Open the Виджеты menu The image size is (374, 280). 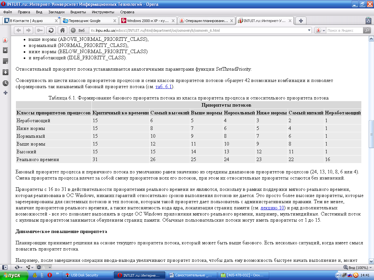78,12
